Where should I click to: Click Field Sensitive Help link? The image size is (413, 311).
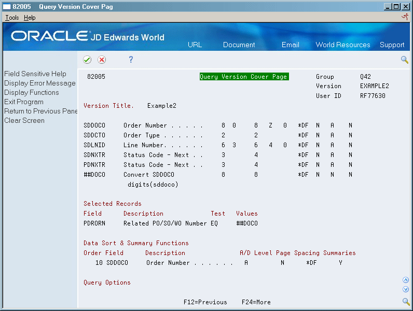coord(35,74)
